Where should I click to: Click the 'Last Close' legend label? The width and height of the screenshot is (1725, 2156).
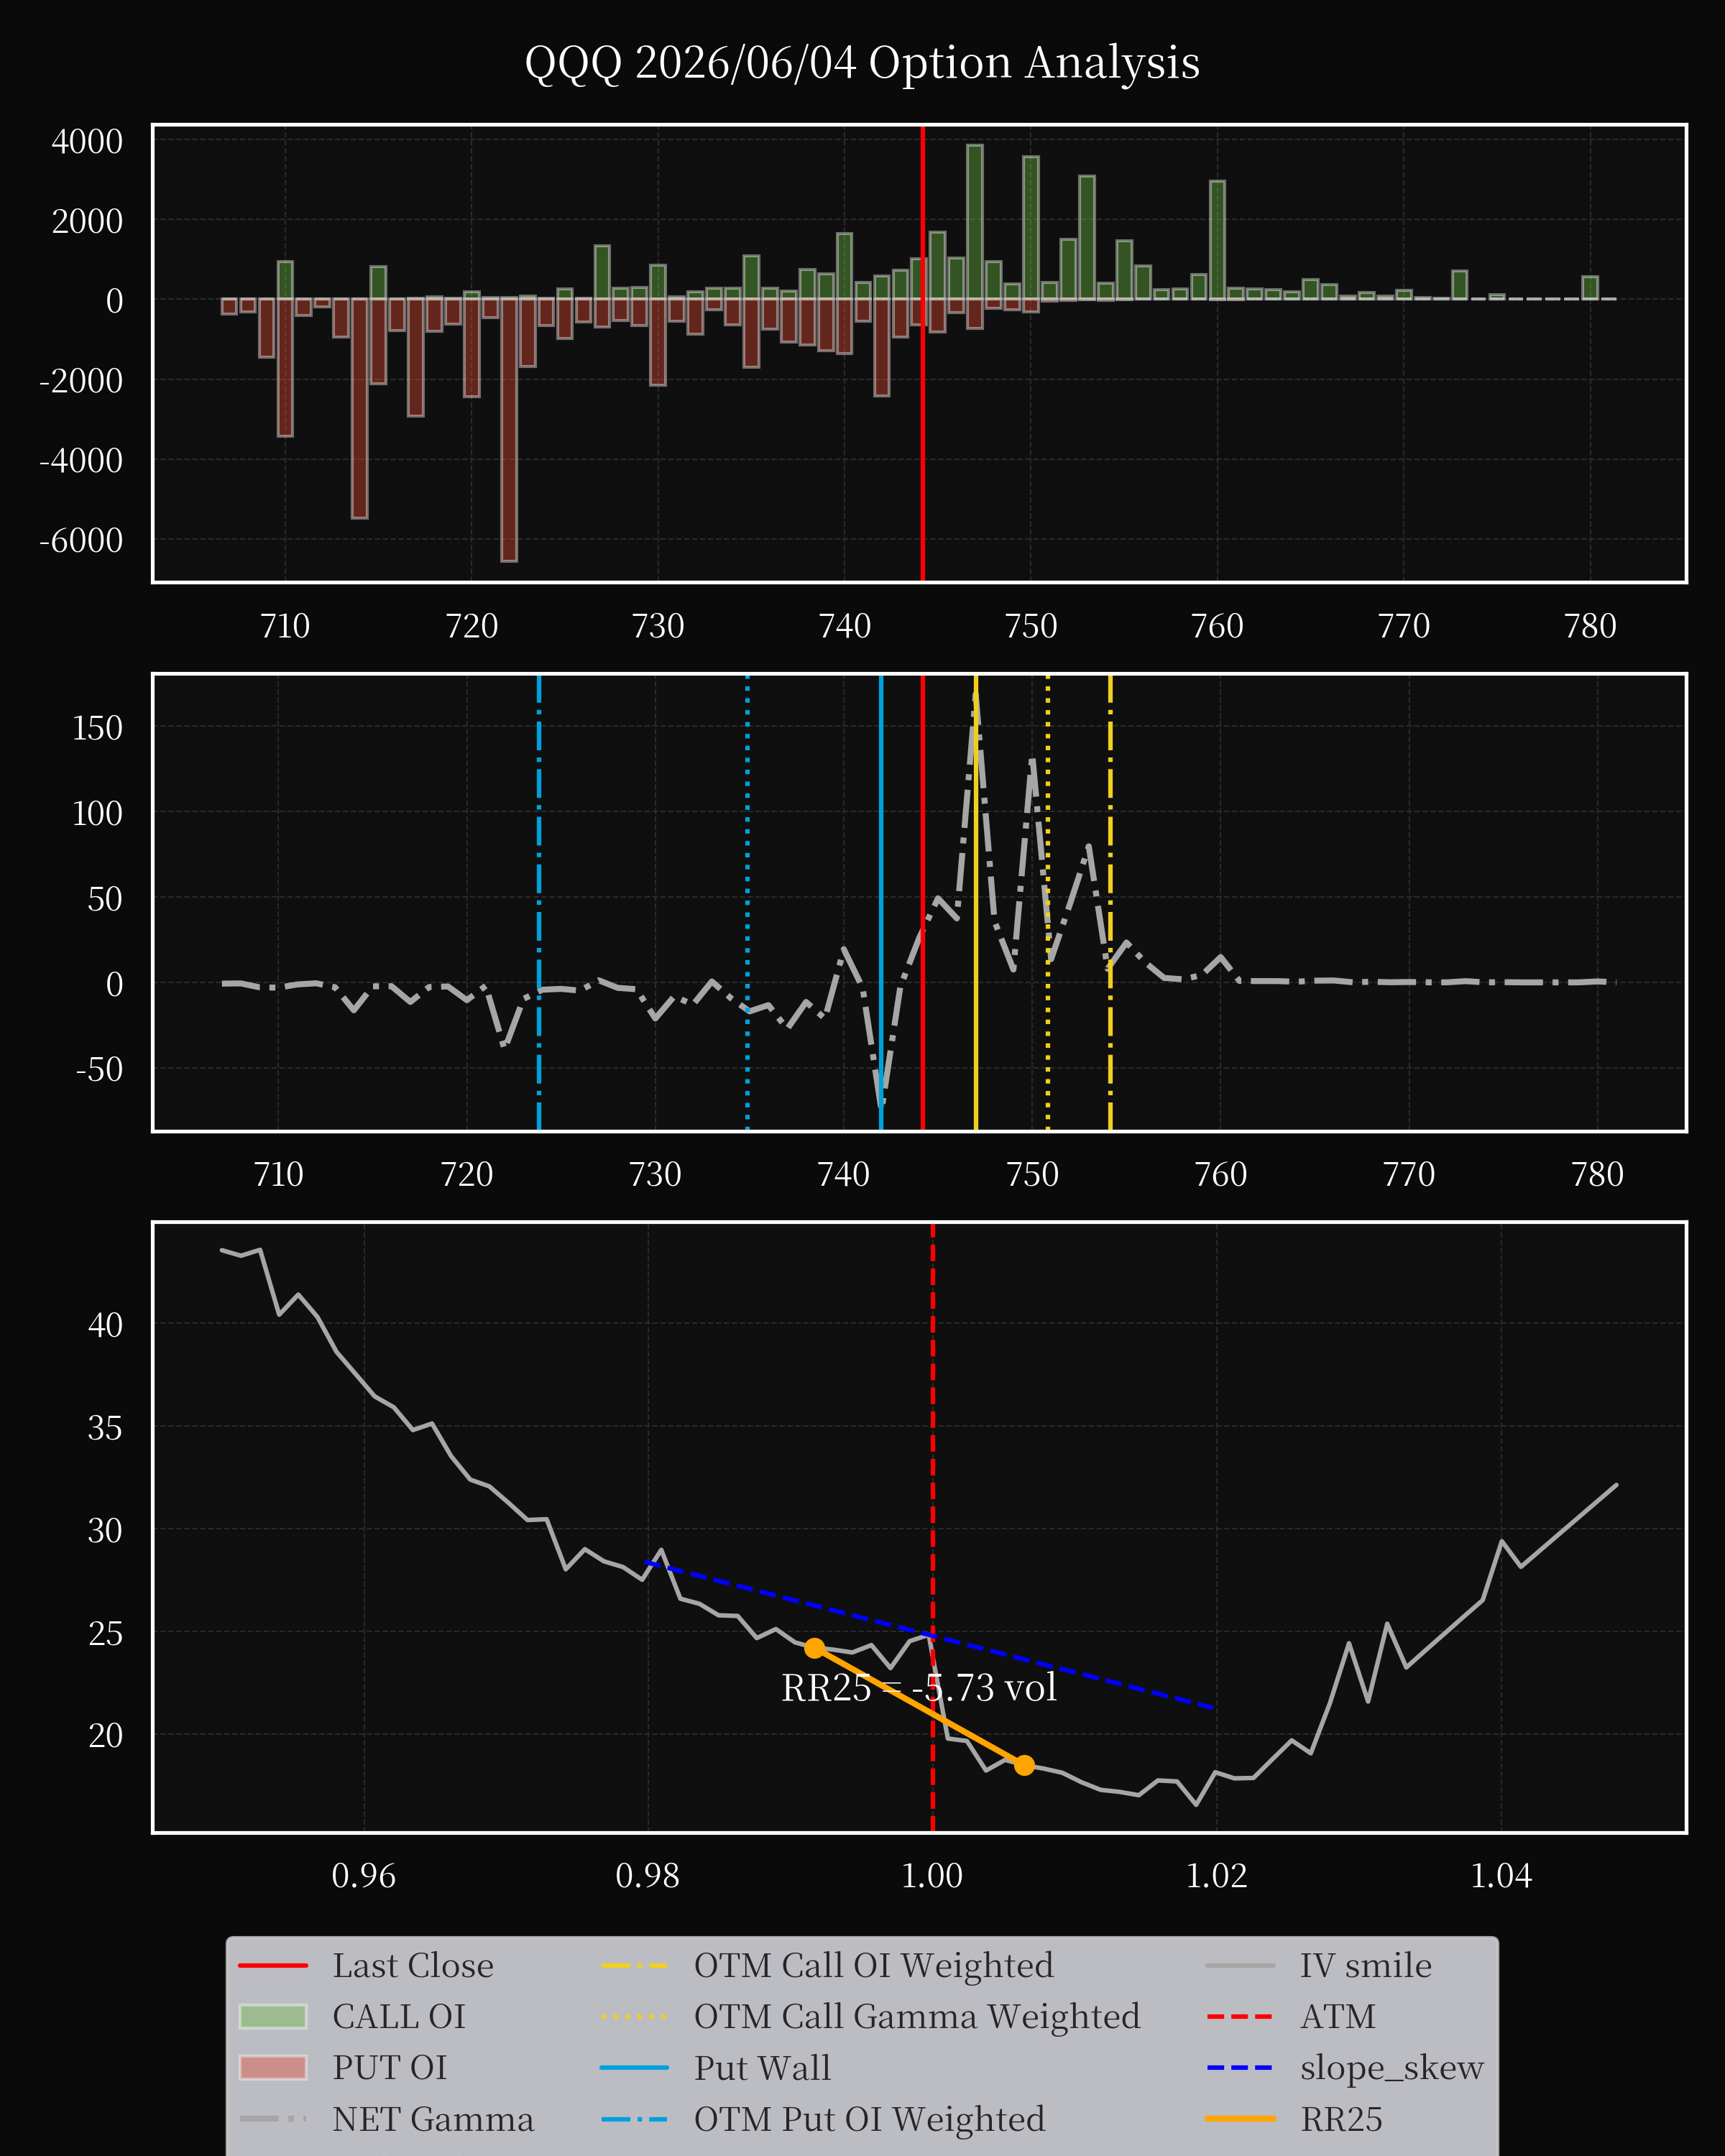coord(413,1965)
